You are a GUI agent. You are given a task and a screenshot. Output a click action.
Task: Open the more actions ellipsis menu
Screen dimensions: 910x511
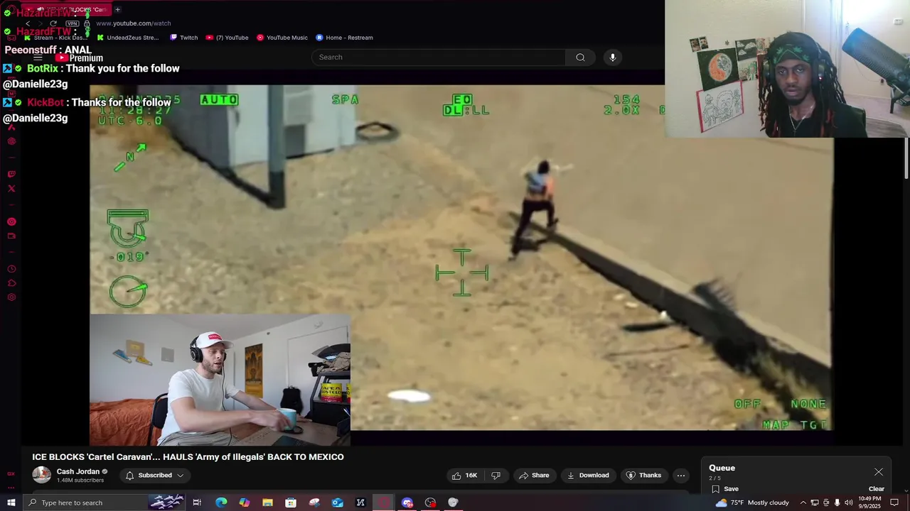click(x=680, y=475)
